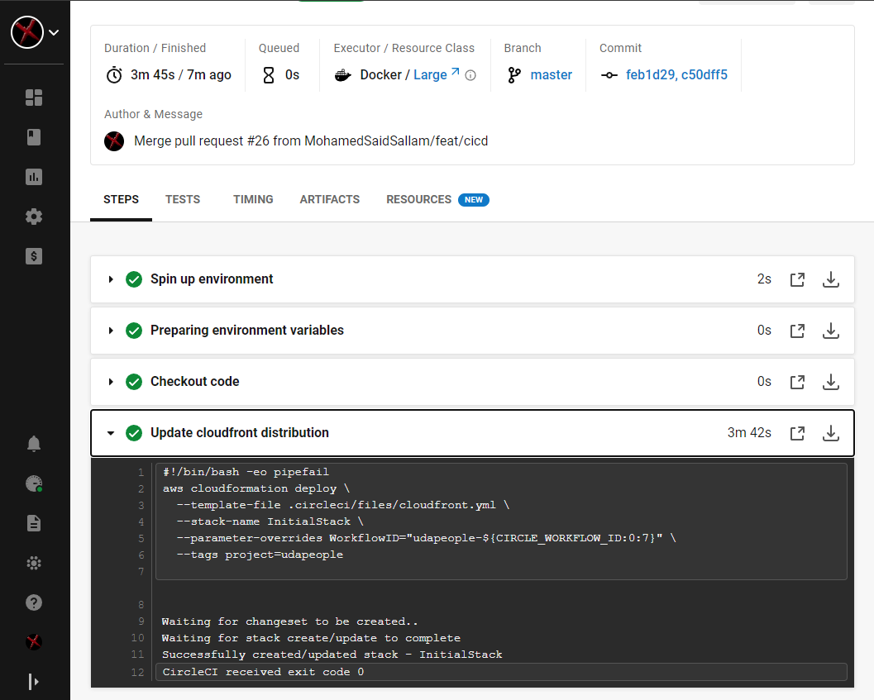Switch to the ARTIFACTS tab
This screenshot has width=874, height=700.
pyautogui.click(x=329, y=199)
